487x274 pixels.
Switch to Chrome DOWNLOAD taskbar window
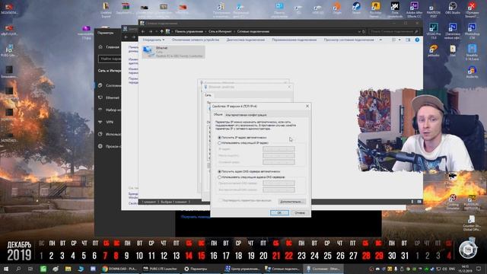120,269
